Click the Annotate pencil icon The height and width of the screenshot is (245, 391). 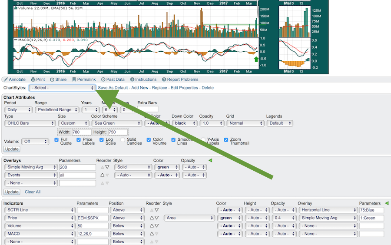pyautogui.click(x=5, y=79)
